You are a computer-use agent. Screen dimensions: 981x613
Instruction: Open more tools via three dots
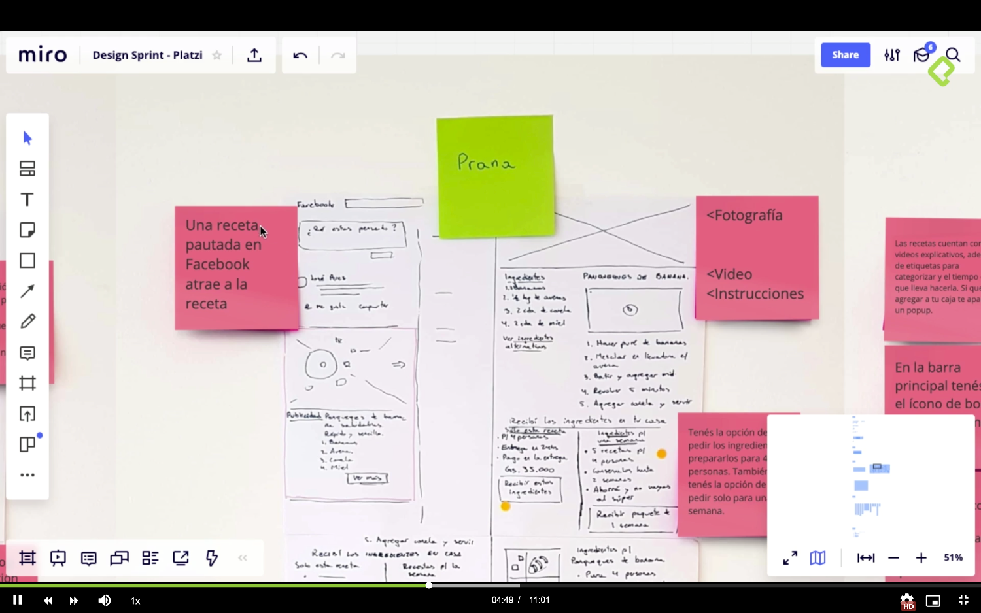27,475
